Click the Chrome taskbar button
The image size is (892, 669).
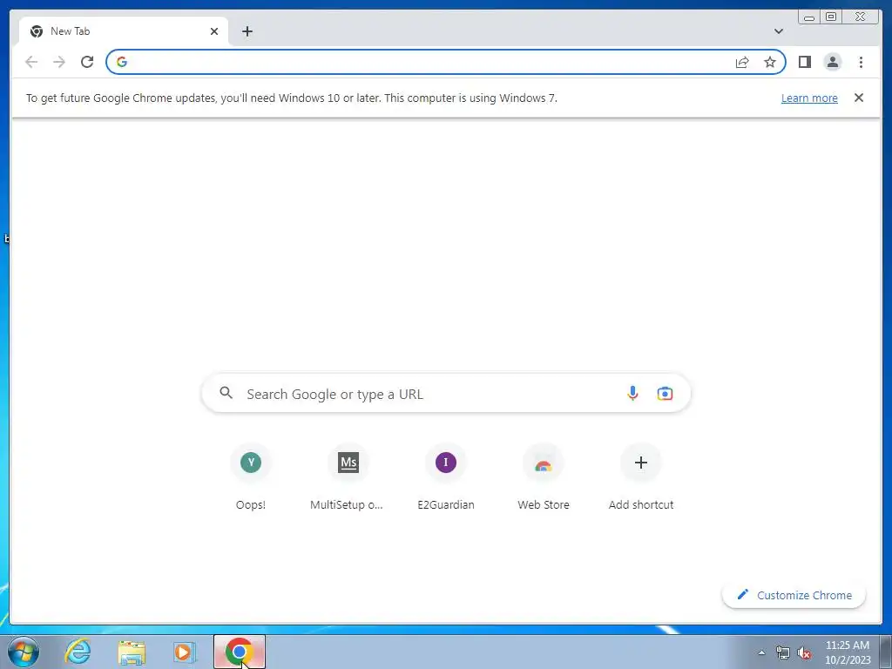pyautogui.click(x=240, y=652)
